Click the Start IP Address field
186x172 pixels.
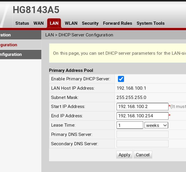(x=142, y=107)
